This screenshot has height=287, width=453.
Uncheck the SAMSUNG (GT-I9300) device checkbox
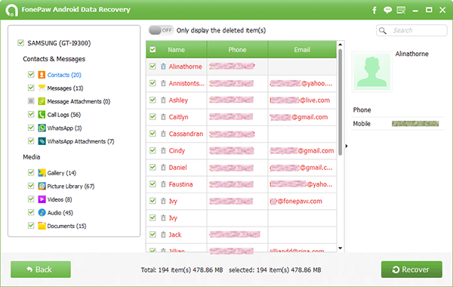[x=21, y=43]
